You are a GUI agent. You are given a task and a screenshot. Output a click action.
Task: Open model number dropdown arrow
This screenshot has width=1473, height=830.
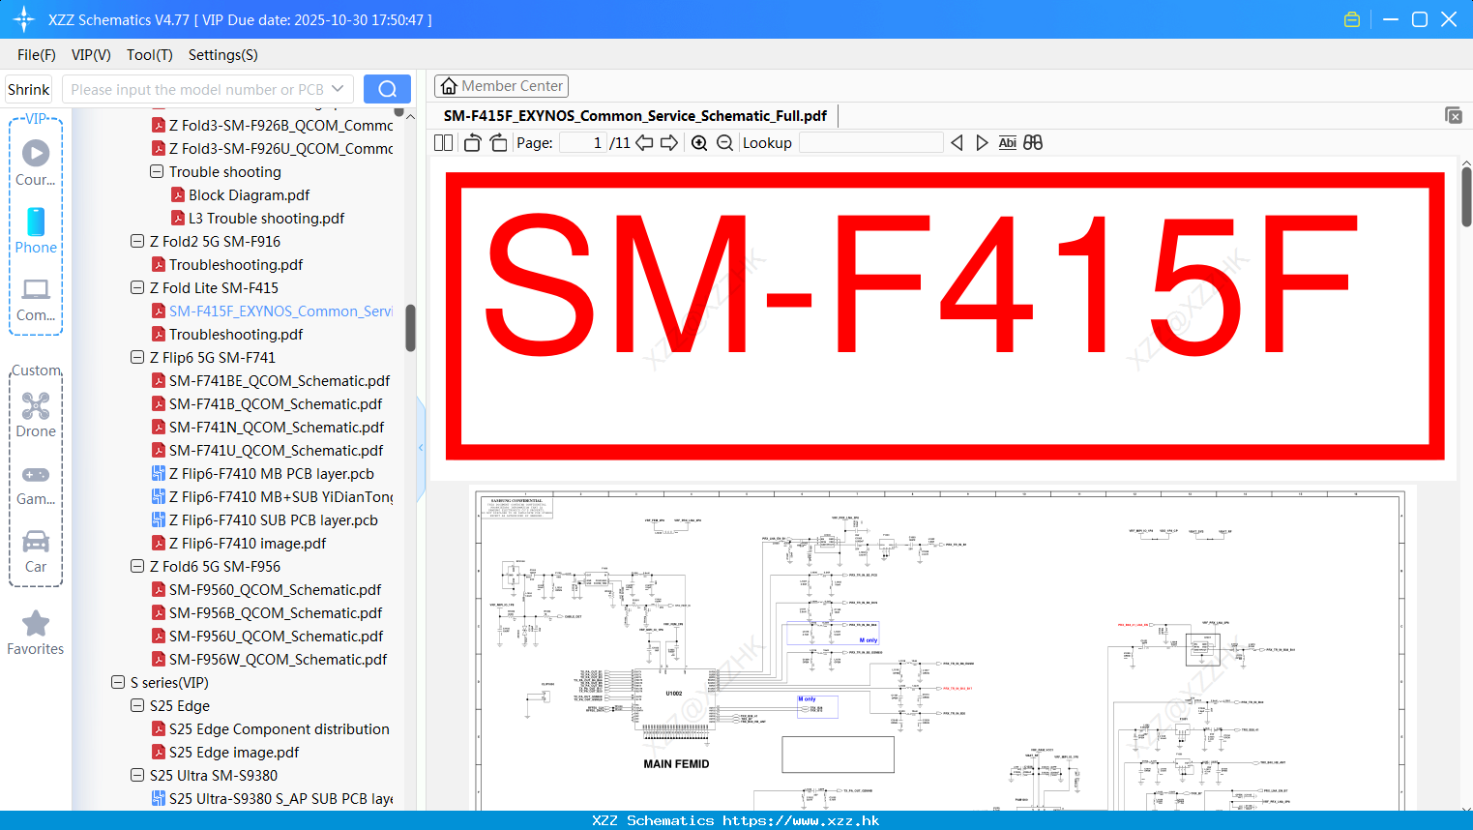(338, 89)
